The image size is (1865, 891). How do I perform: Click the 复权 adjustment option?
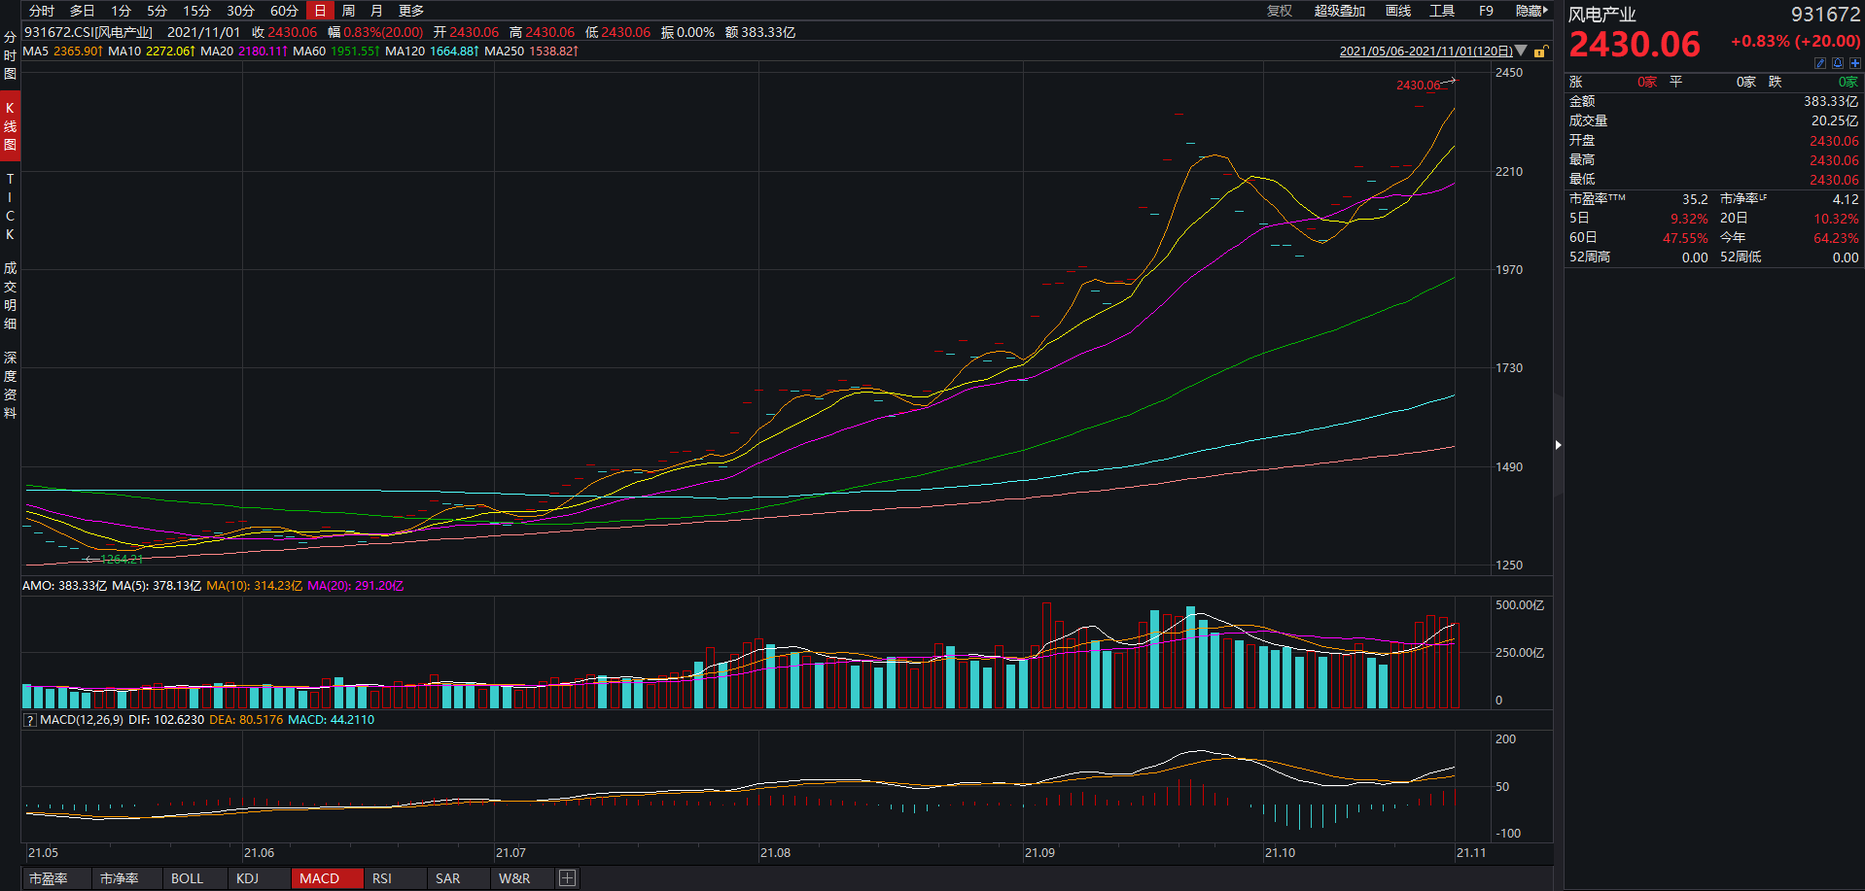(1279, 11)
